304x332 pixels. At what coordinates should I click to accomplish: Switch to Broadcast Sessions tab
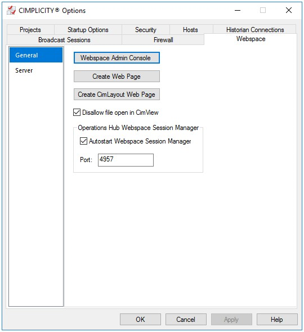64,40
